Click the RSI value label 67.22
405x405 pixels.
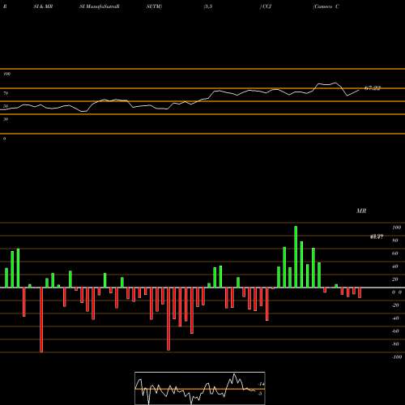373,88
